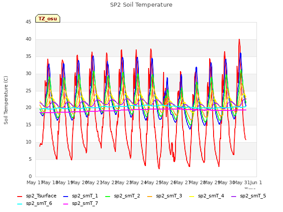Click the purple sp2_smT_5 legend color marker
283x212 pixels.
[234, 196]
